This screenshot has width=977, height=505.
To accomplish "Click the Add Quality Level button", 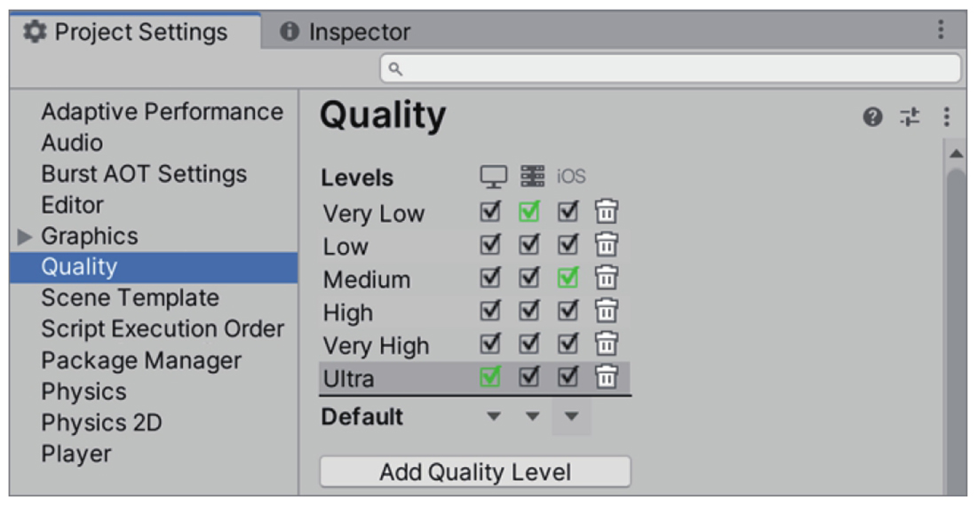I will [x=475, y=472].
